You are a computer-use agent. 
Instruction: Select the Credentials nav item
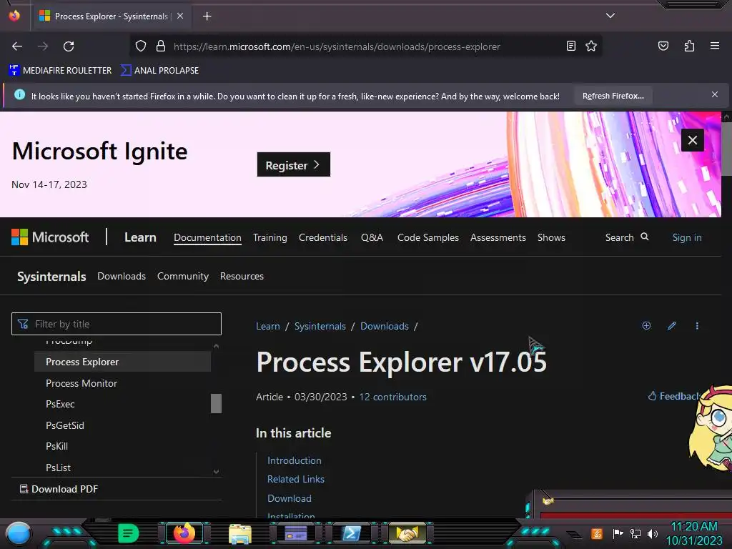tap(322, 237)
